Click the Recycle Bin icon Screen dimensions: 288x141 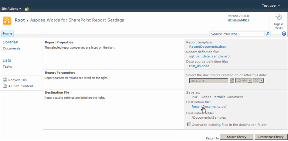pyautogui.click(x=5, y=80)
